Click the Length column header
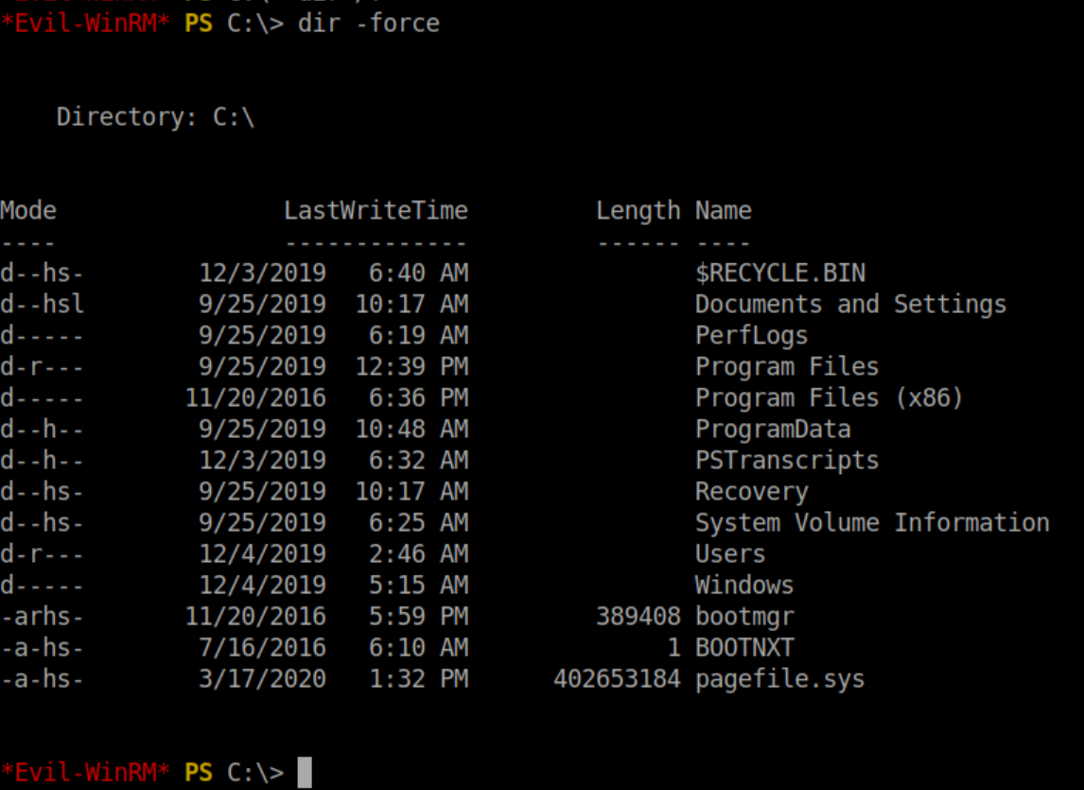Viewport: 1084px width, 790px height. [638, 211]
